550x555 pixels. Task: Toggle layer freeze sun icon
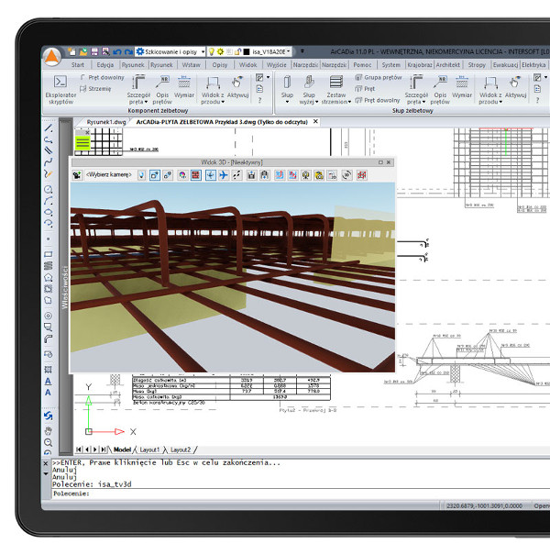pyautogui.click(x=220, y=51)
